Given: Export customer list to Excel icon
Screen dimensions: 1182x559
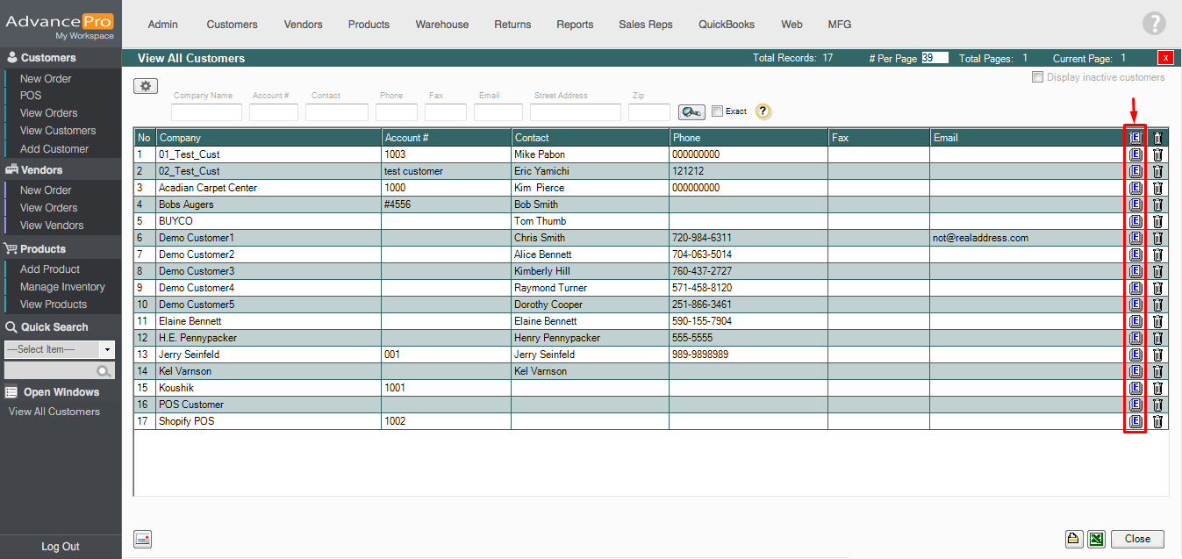Looking at the screenshot, I should [x=1096, y=539].
